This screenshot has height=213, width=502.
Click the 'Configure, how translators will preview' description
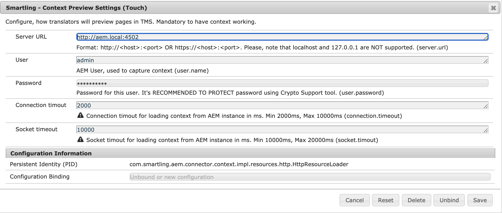(131, 22)
